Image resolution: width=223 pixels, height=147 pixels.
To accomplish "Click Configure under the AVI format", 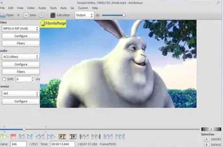I will tap(21, 101).
